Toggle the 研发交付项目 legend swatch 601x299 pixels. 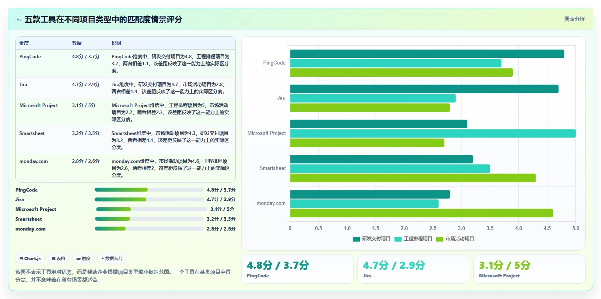pyautogui.click(x=356, y=239)
